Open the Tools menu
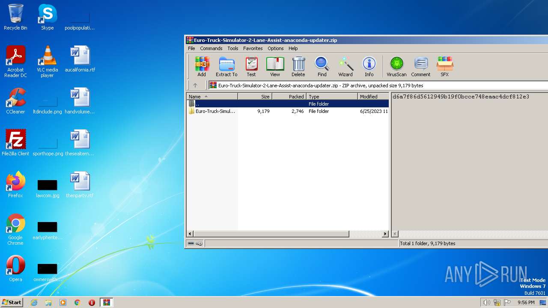 pyautogui.click(x=233, y=48)
